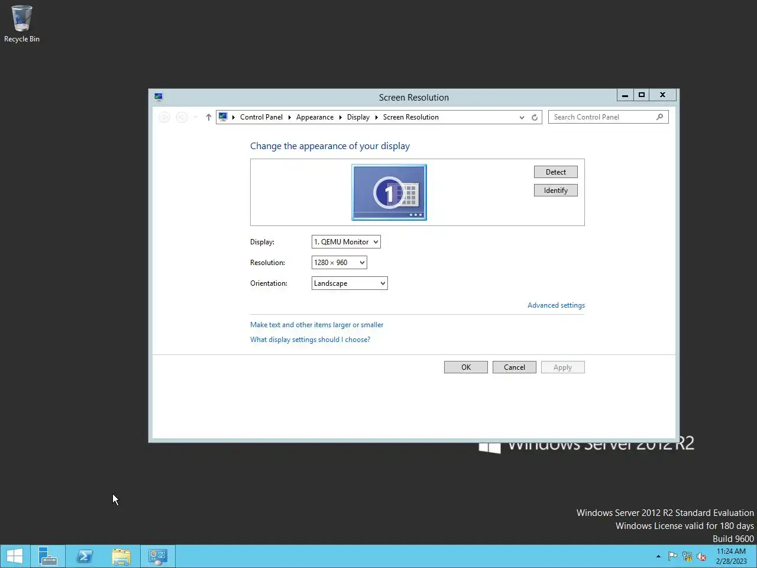Click the Detect button
757x568 pixels.
tap(556, 172)
